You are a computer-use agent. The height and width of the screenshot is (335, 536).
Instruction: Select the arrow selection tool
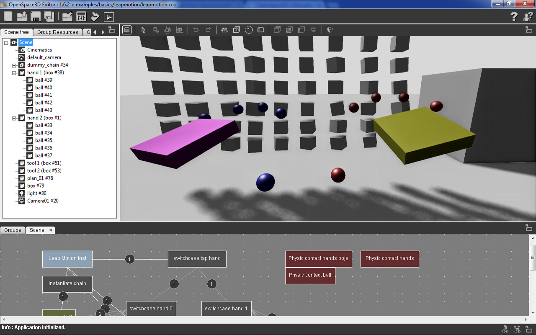click(x=143, y=30)
